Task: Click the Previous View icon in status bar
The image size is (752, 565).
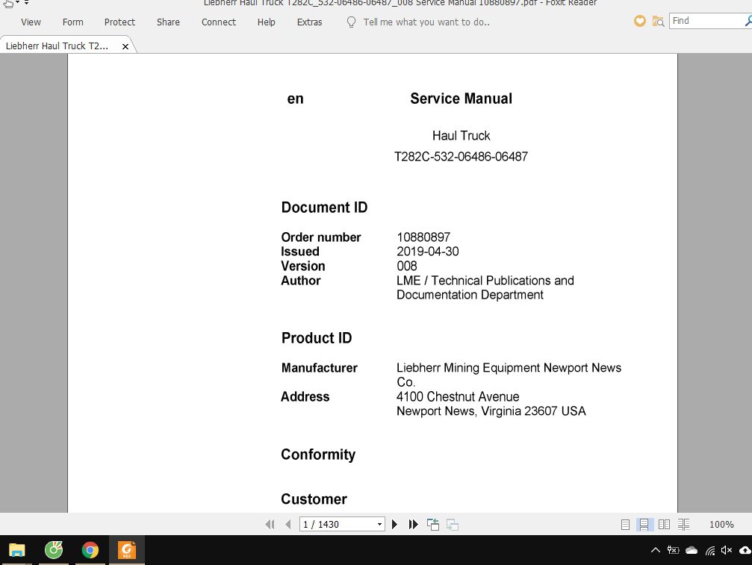Action: click(x=432, y=524)
